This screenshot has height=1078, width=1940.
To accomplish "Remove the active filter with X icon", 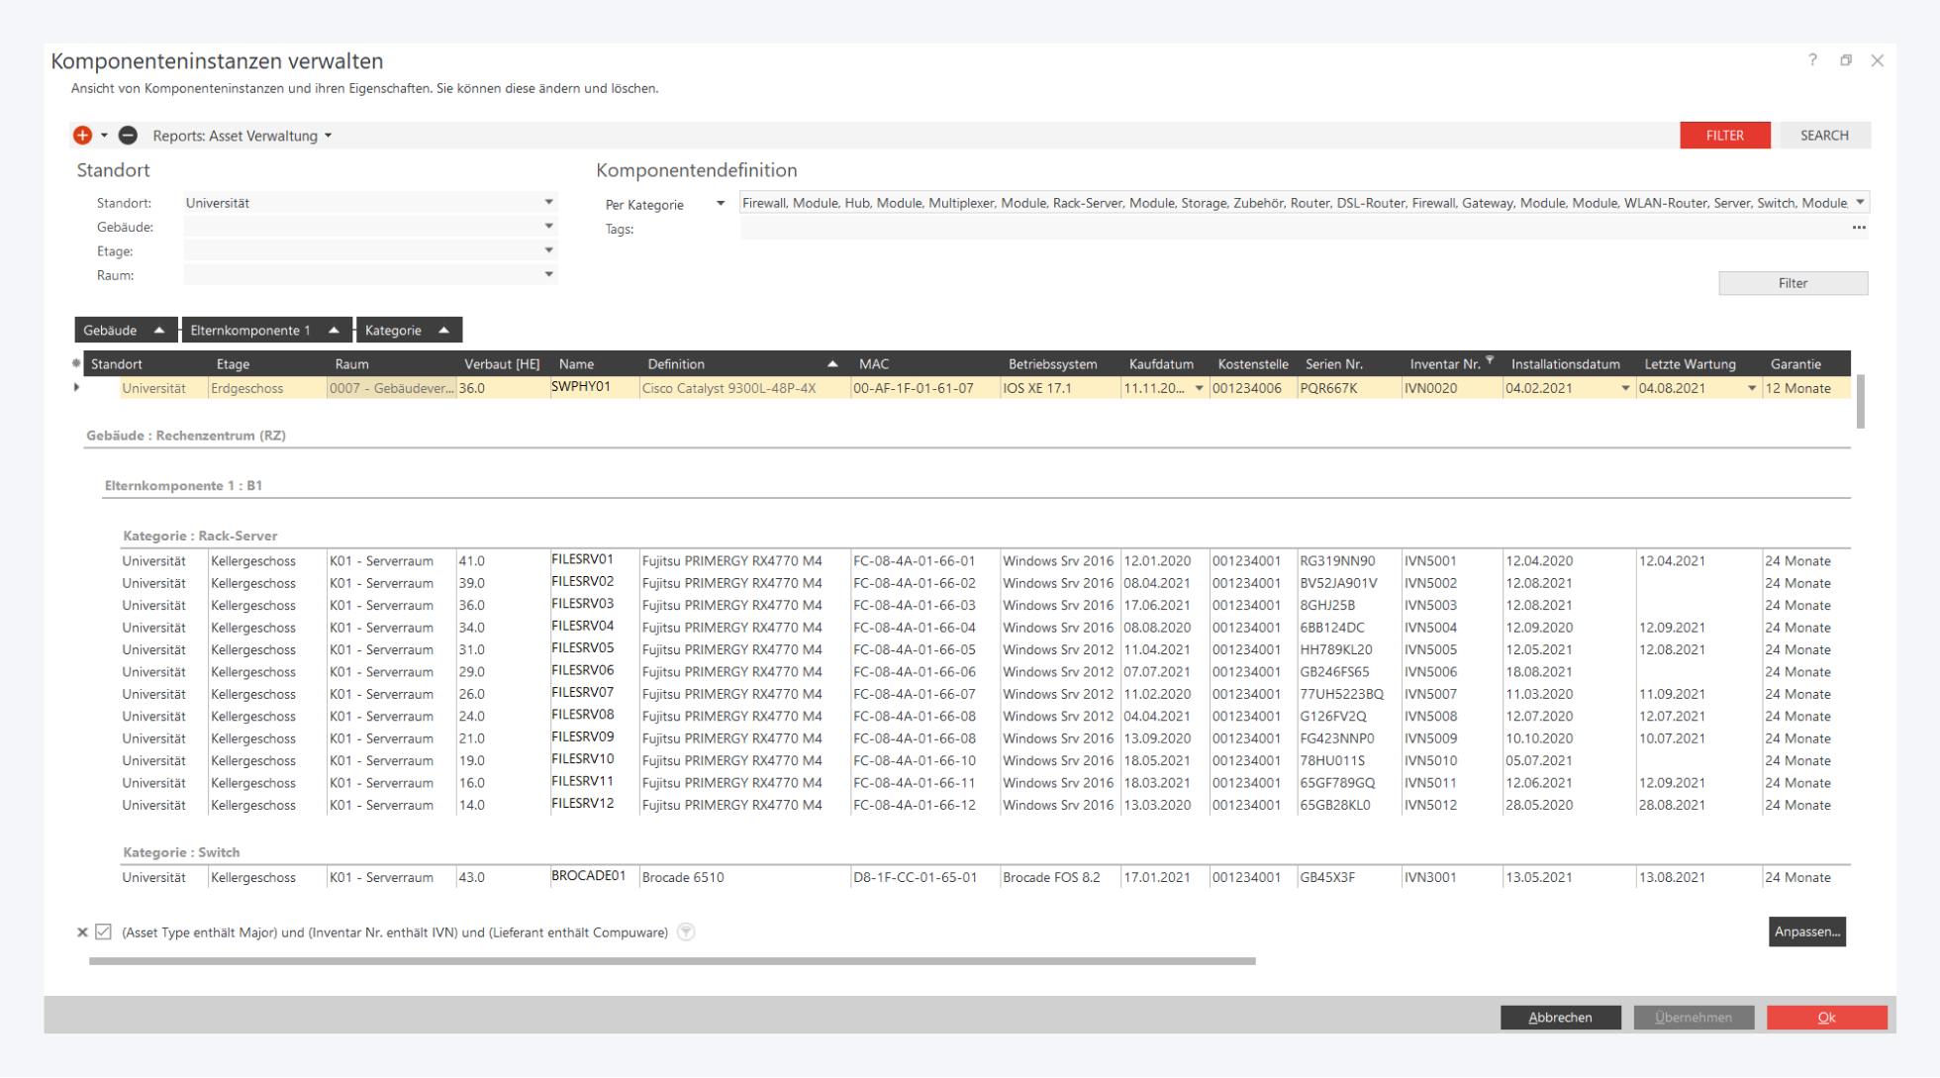I will [x=82, y=932].
